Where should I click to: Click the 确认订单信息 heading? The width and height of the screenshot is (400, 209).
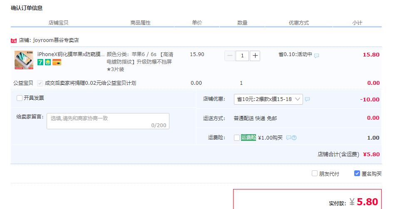(27, 8)
